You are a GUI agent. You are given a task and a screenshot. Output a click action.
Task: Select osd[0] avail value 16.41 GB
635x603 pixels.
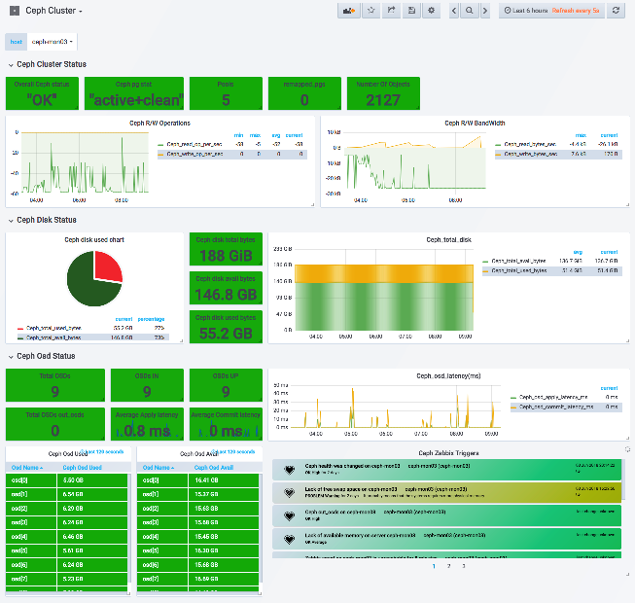(x=224, y=480)
